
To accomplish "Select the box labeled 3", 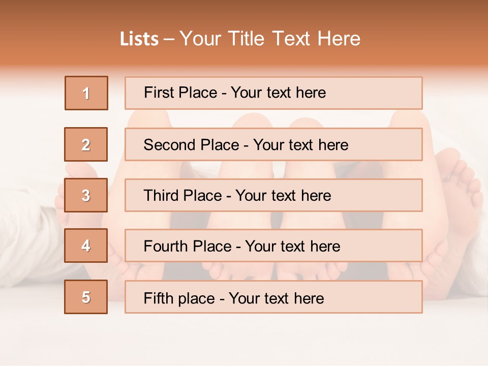I will [x=86, y=195].
